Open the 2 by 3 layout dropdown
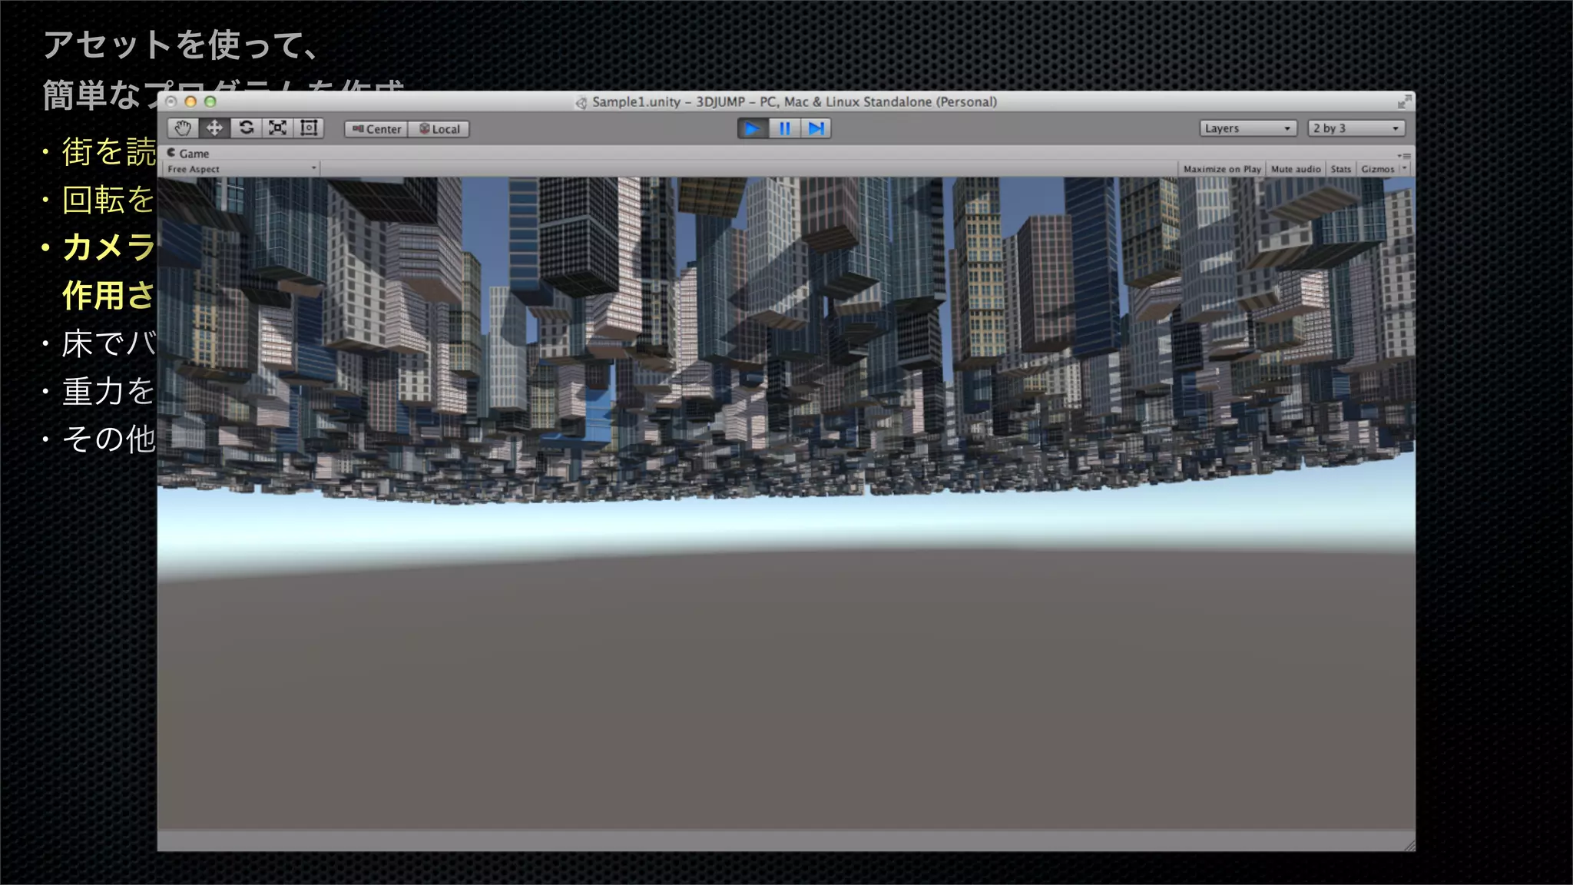This screenshot has height=885, width=1573. tap(1356, 128)
